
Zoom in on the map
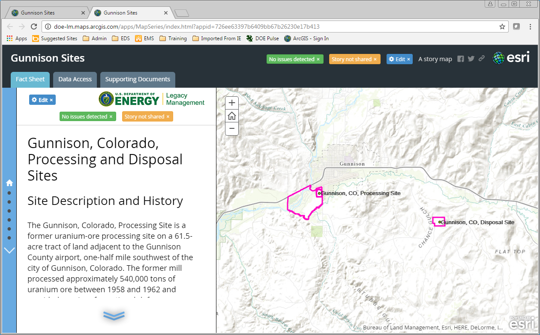tap(232, 103)
